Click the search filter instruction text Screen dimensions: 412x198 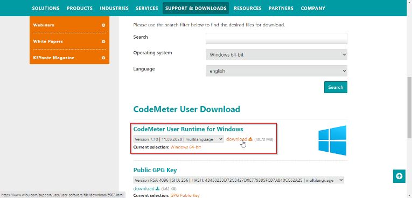pos(209,25)
